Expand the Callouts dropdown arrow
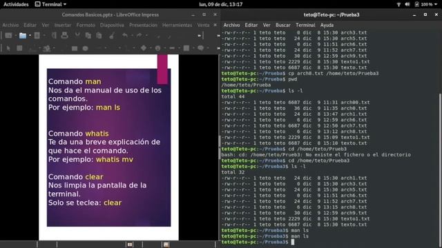This screenshot has width=442, height=248. click(208, 48)
